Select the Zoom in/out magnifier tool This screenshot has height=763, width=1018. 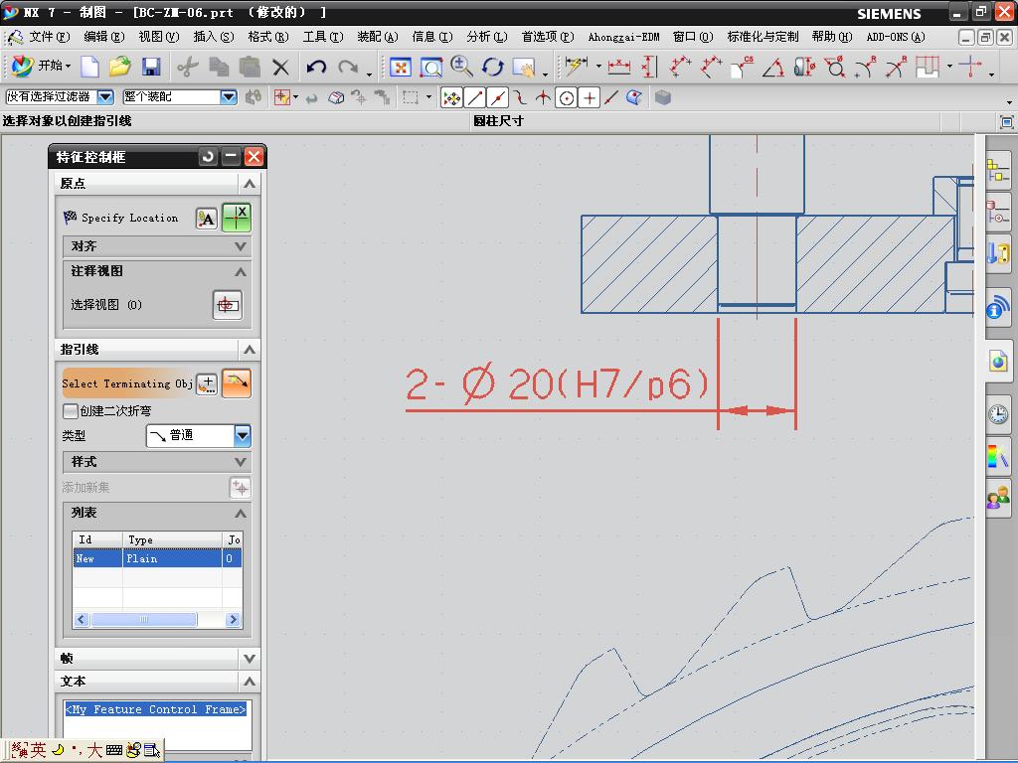click(x=461, y=67)
